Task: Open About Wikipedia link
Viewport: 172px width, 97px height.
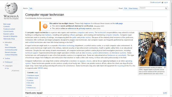Action: (10, 47)
